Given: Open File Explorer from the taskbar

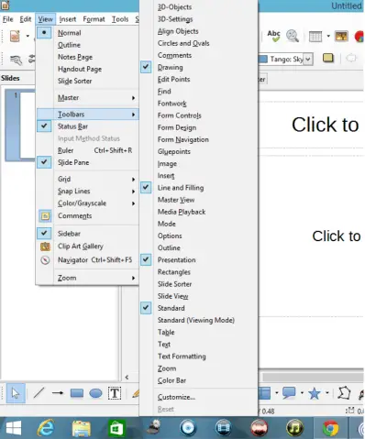Looking at the screenshot, I should pyautogui.click(x=82, y=428).
